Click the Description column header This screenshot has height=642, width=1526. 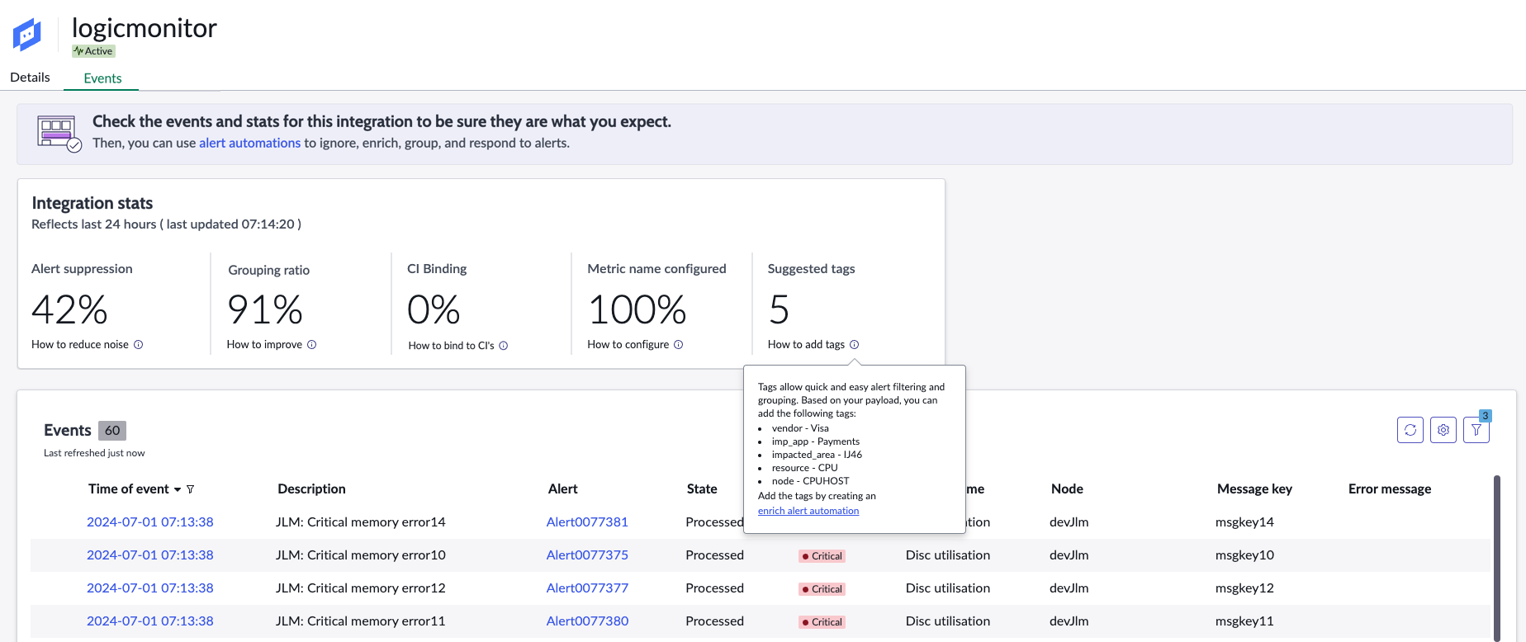[311, 489]
